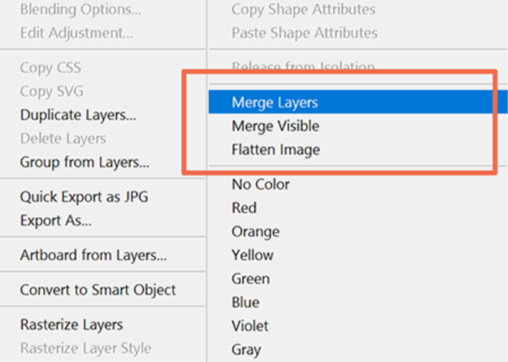Select Merge Layers from the context menu
Viewport: 508px width, 362px height.
[x=275, y=102]
